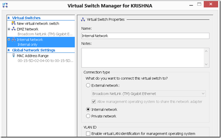Select the Private network radio button

88,116
